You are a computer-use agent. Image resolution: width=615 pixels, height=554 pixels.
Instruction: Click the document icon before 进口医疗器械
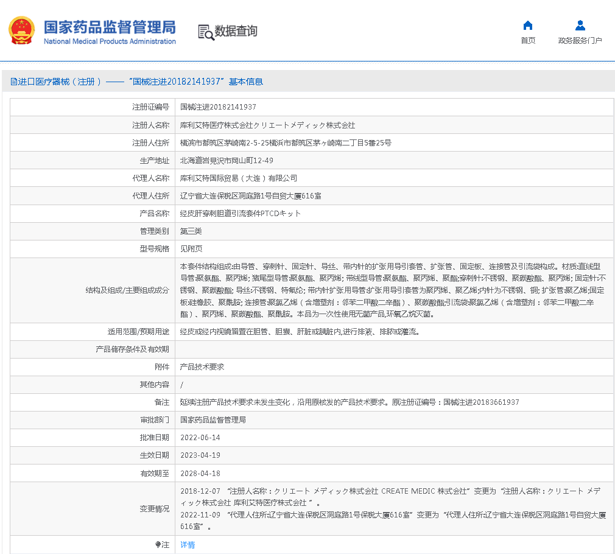pyautogui.click(x=14, y=82)
